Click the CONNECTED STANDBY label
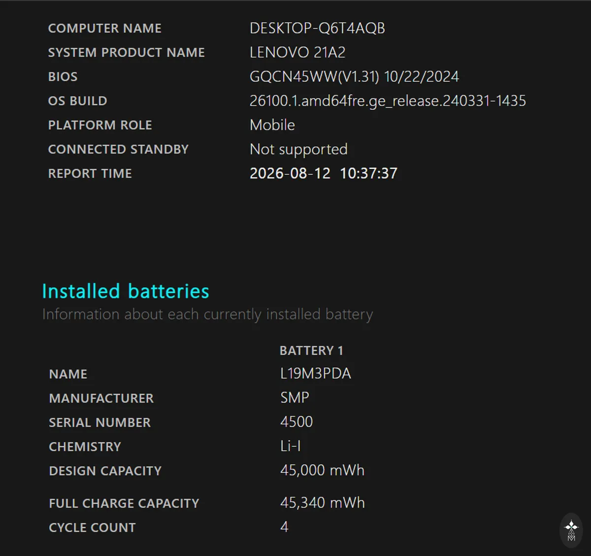 pos(118,149)
